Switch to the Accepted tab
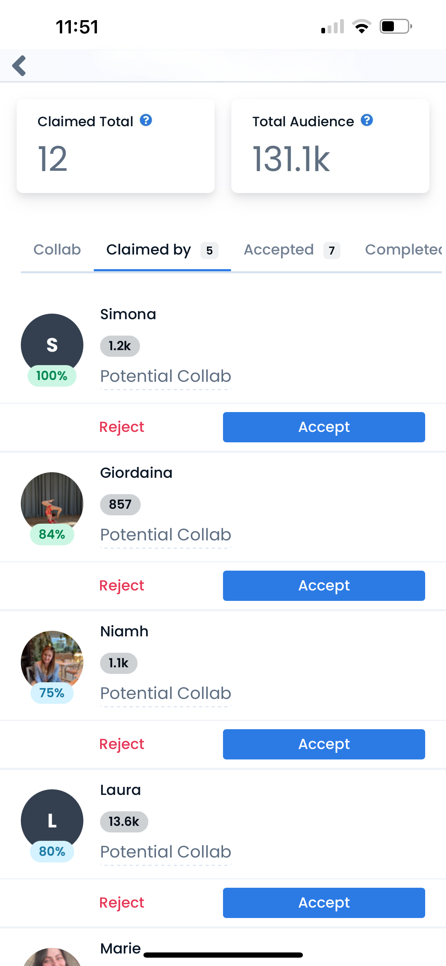This screenshot has width=446, height=966. [291, 250]
